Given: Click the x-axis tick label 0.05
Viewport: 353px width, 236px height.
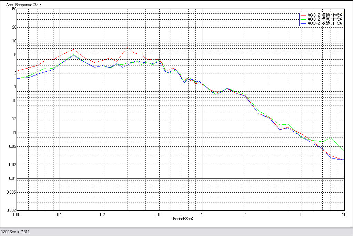Looking at the screenshot, I should point(17,215).
